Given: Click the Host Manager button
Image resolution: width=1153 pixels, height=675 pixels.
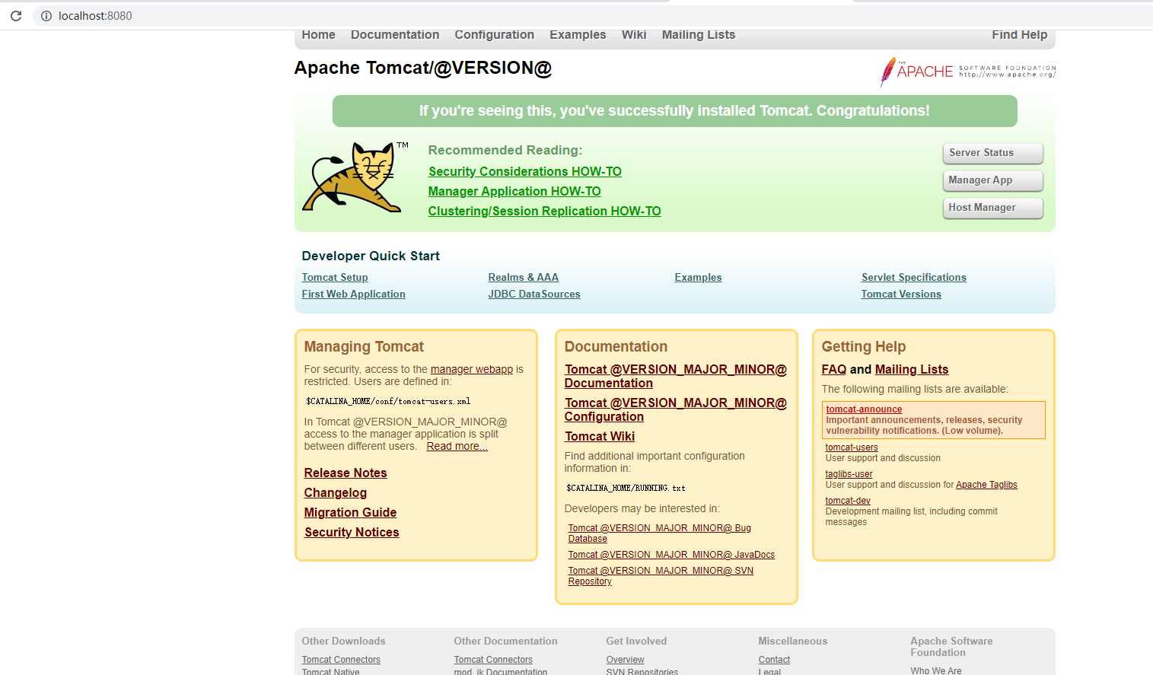Looking at the screenshot, I should tap(992, 208).
